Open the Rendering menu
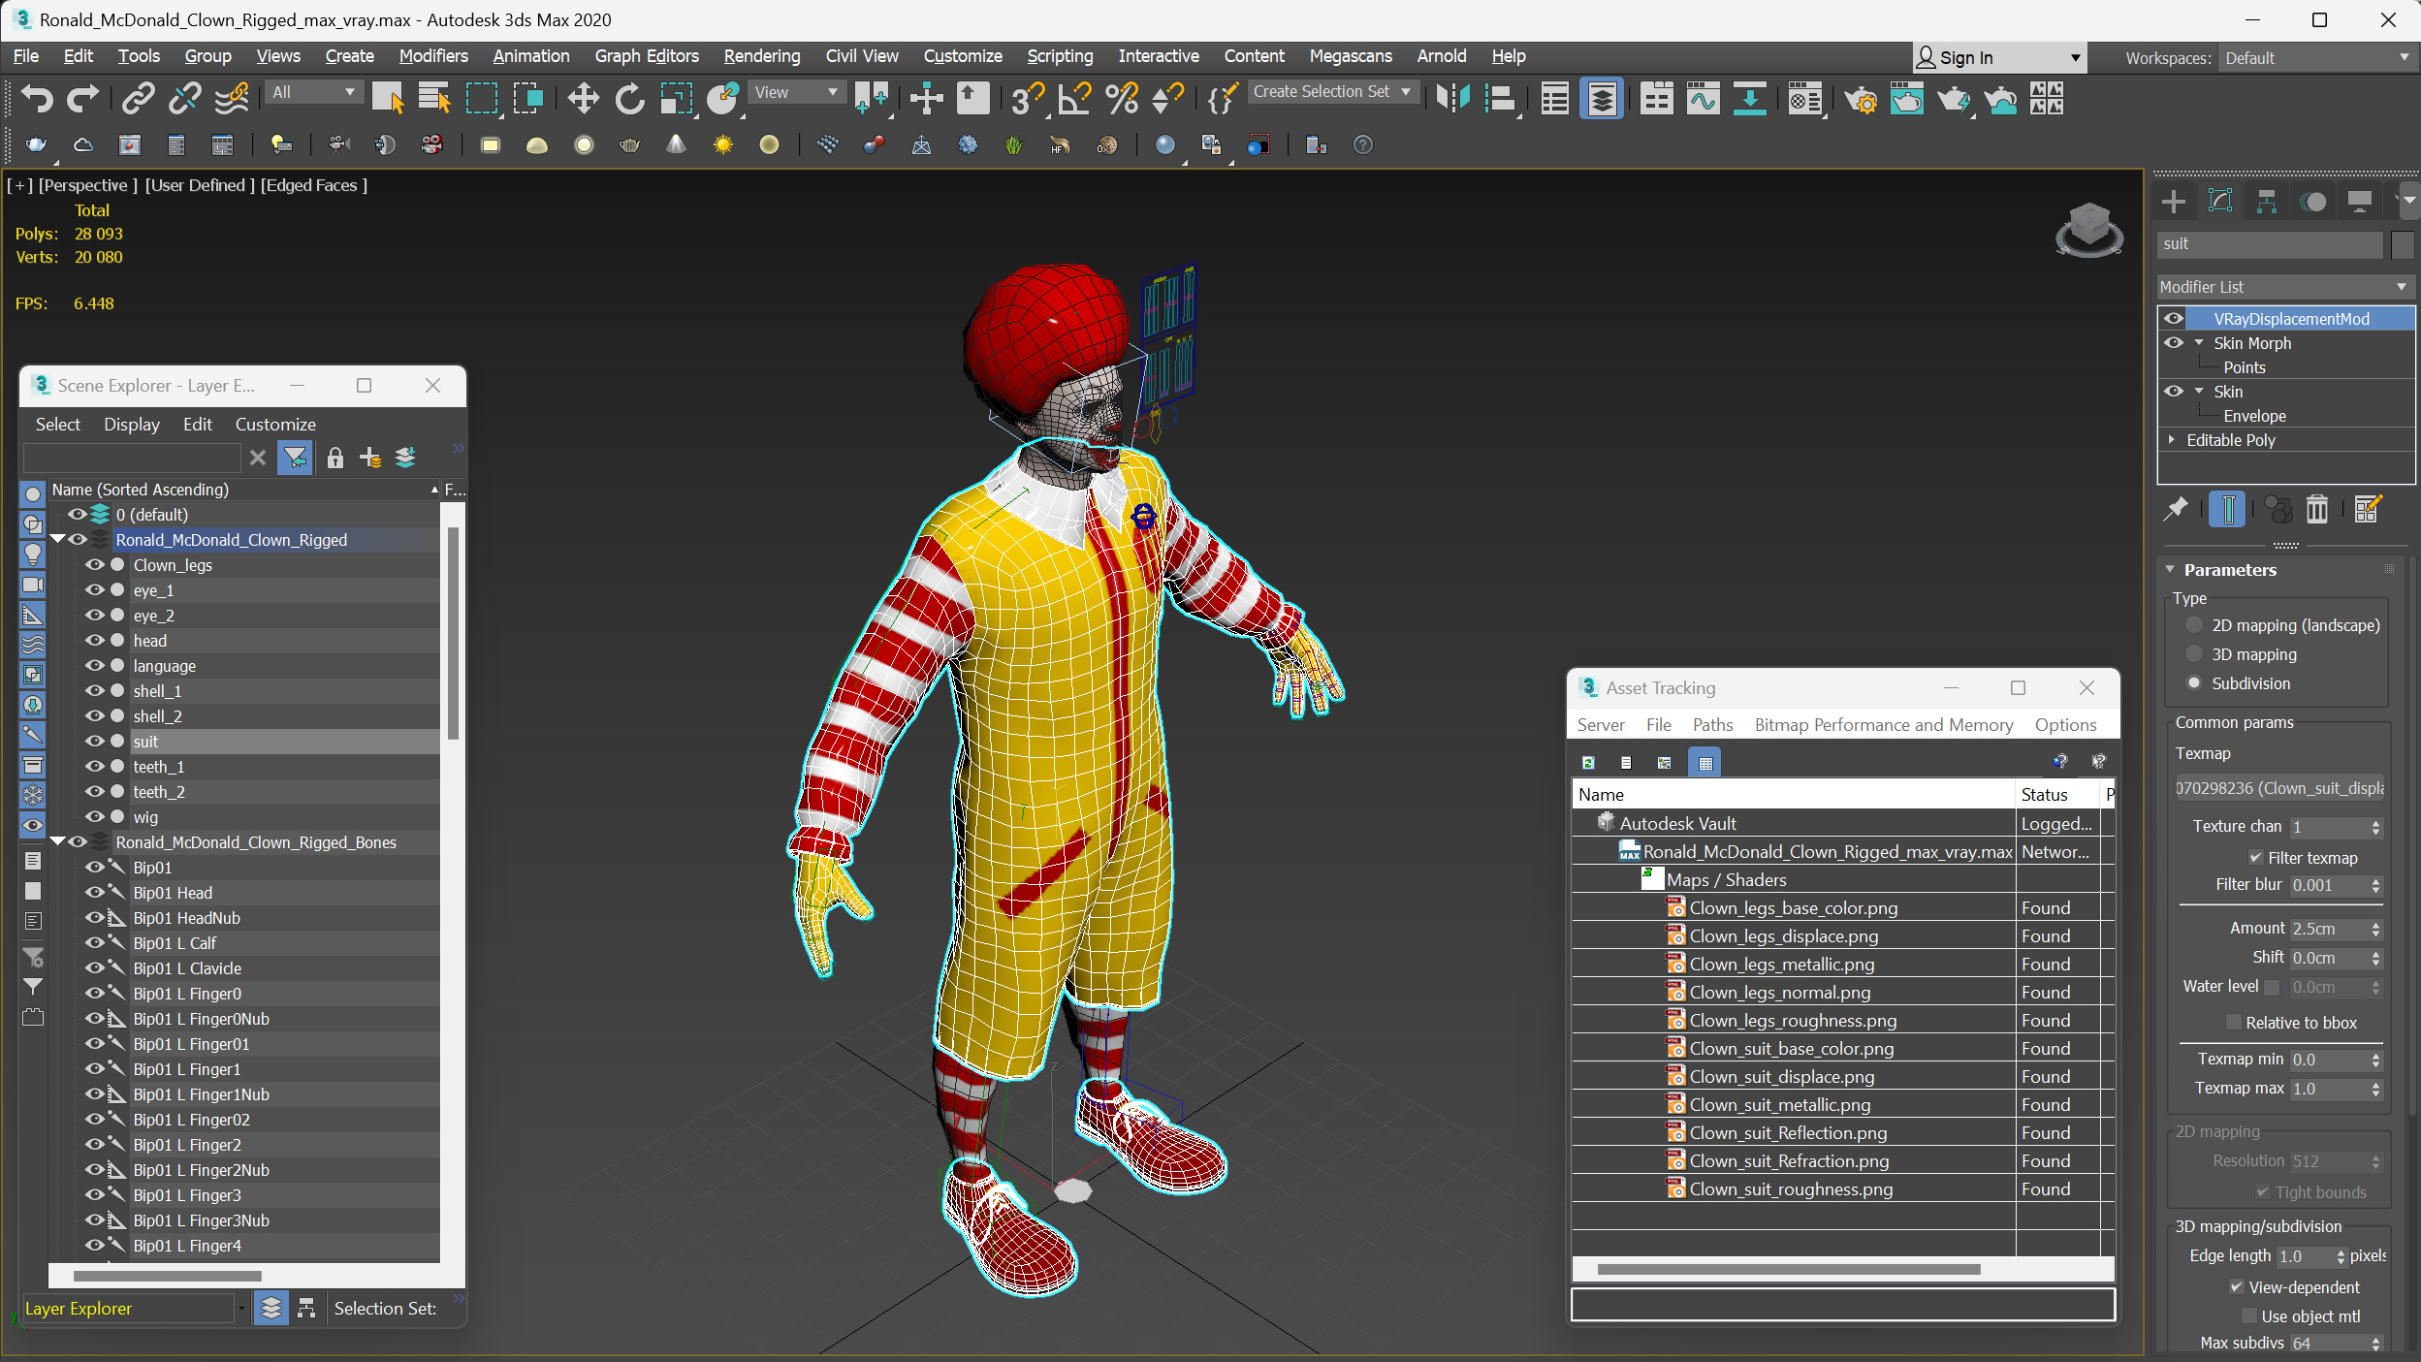Viewport: 2421px width, 1362px height. (x=761, y=56)
